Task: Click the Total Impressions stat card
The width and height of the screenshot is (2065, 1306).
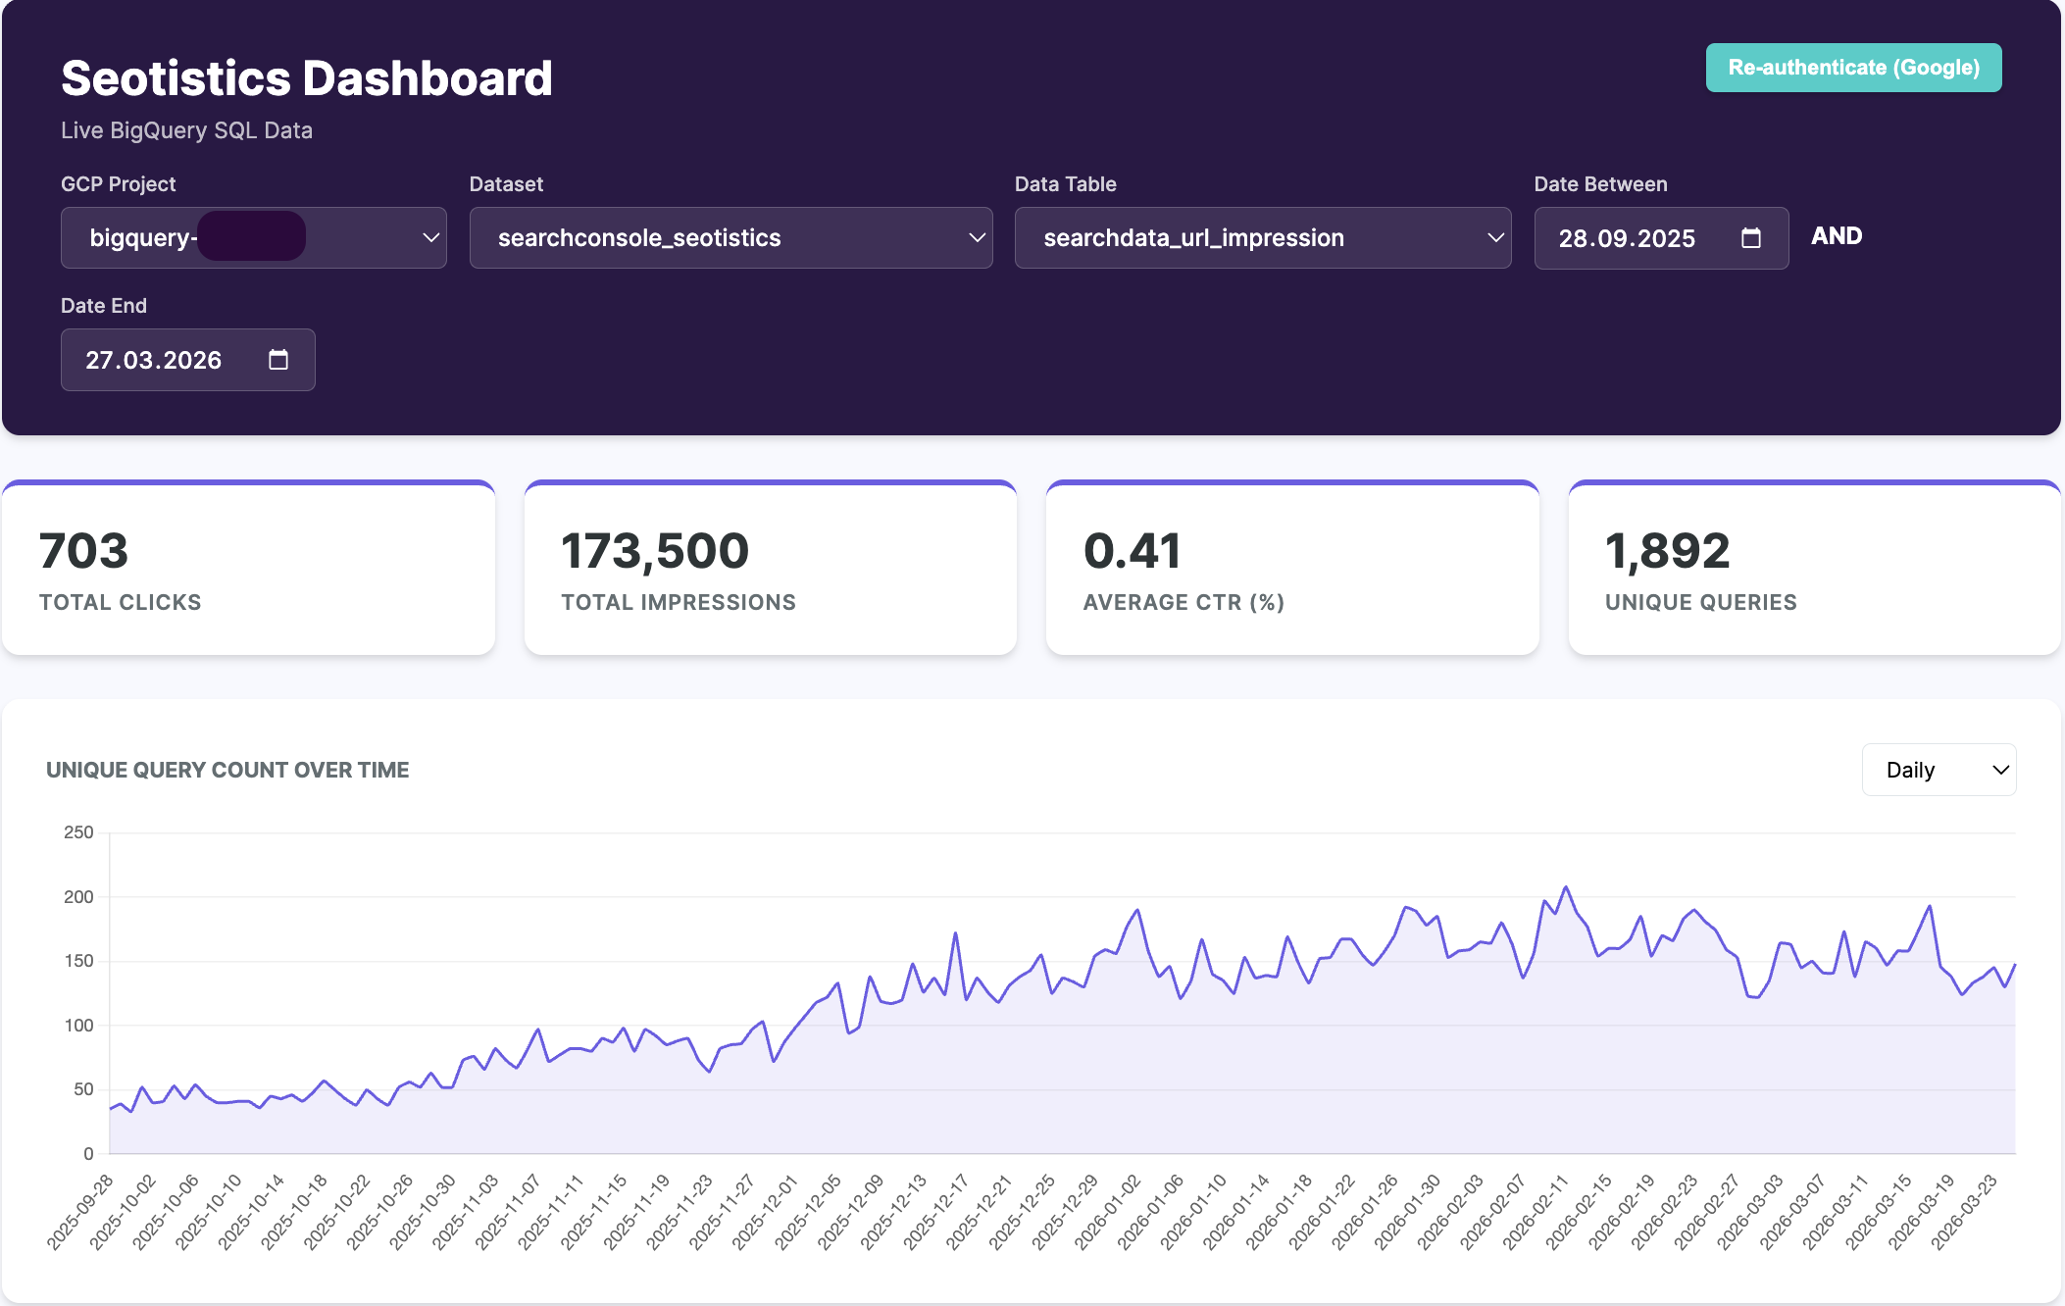Action: (x=771, y=569)
